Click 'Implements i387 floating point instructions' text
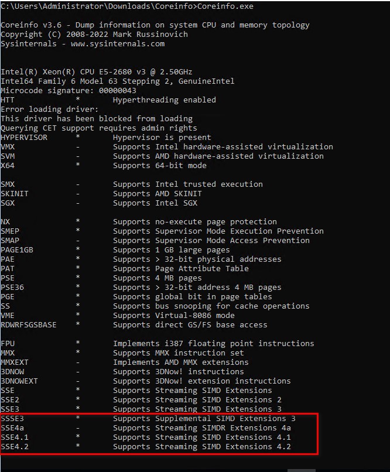 coord(213,344)
